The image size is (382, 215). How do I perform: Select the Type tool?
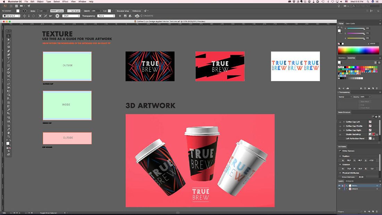[x=9, y=58]
